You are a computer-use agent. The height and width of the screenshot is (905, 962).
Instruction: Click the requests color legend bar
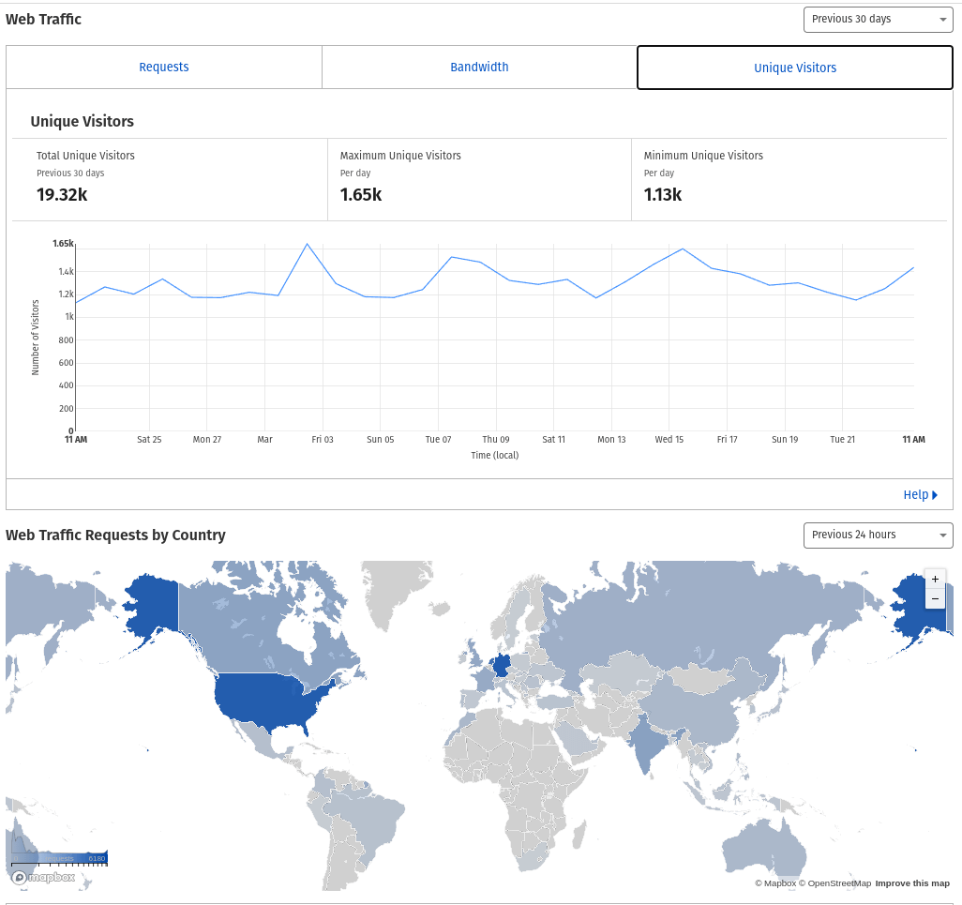[x=60, y=858]
